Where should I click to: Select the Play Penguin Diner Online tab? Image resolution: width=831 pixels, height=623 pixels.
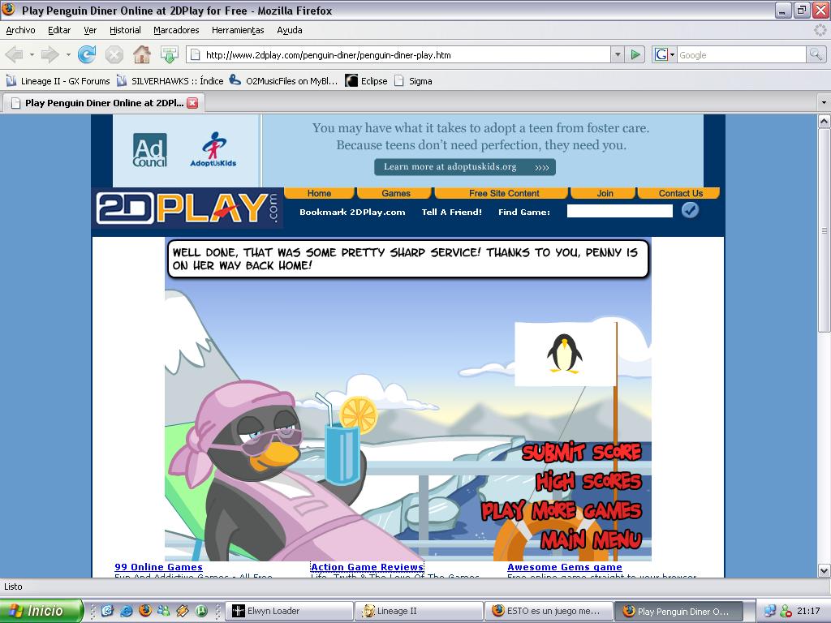pyautogui.click(x=104, y=103)
